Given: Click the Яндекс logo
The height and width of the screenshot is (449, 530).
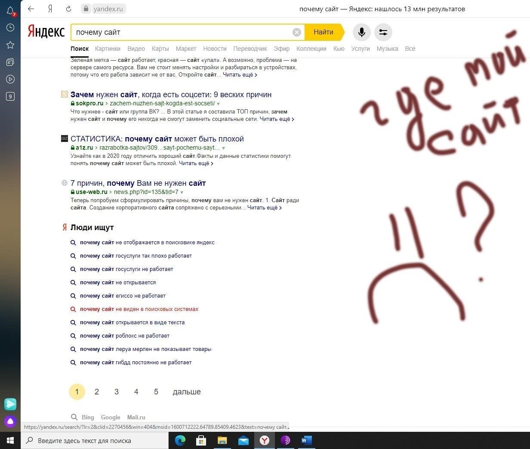Looking at the screenshot, I should pyautogui.click(x=46, y=31).
